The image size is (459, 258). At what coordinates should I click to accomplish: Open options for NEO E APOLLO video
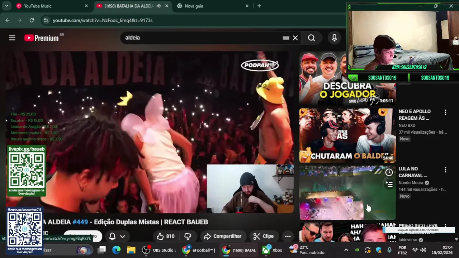click(445, 113)
